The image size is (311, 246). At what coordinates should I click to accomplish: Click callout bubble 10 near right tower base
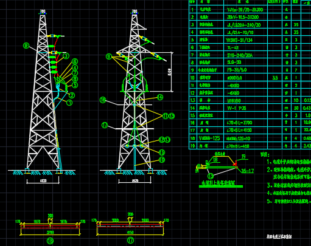pos(162,160)
